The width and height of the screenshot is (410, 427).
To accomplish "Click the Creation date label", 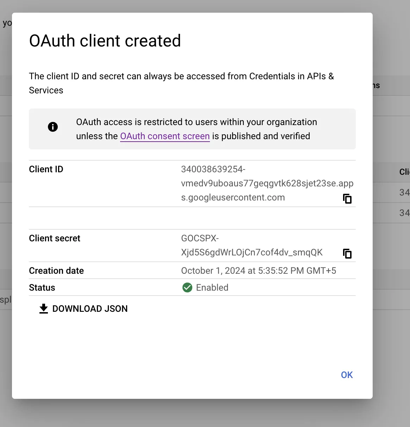I will (56, 271).
